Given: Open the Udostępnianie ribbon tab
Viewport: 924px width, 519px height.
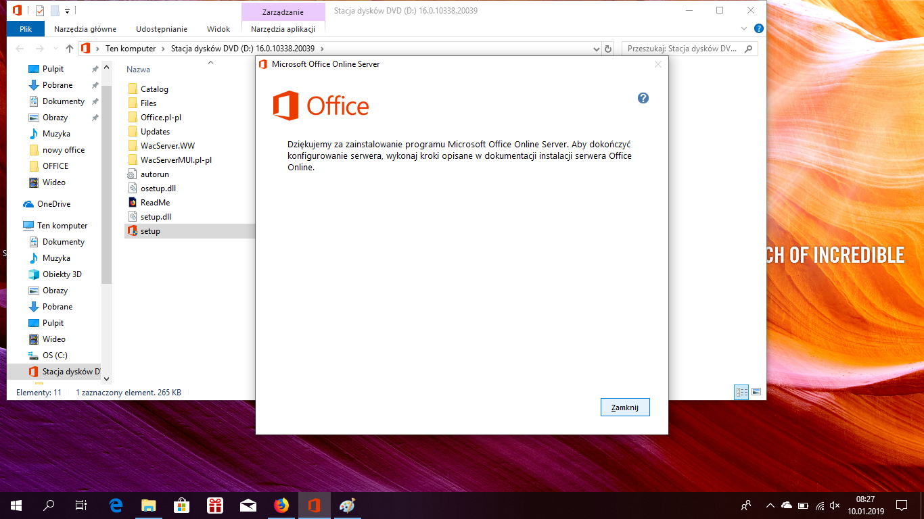Looking at the screenshot, I should point(162,29).
